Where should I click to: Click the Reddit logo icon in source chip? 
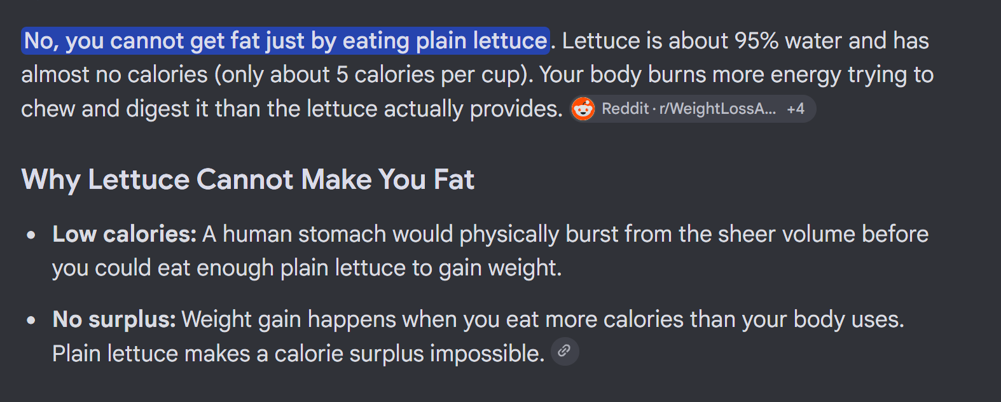583,109
